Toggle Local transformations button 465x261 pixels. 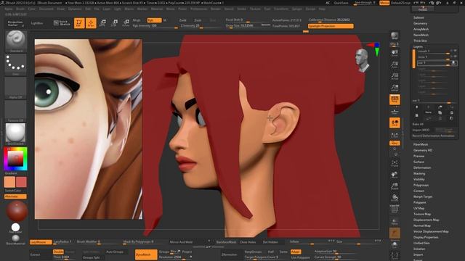[x=395, y=123]
